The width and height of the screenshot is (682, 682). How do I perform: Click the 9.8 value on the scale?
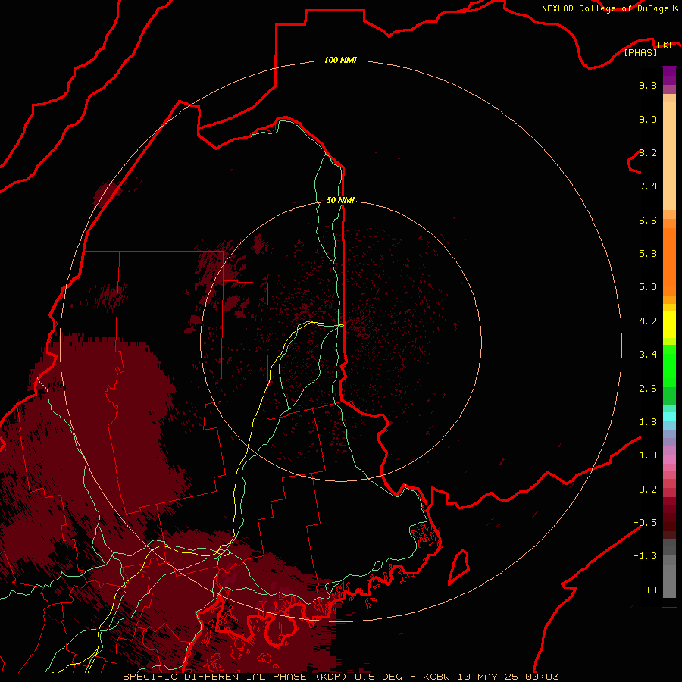(648, 85)
